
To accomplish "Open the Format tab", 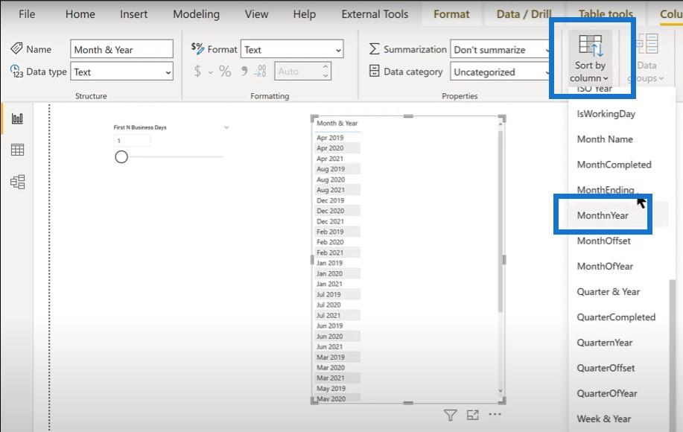I will point(451,14).
